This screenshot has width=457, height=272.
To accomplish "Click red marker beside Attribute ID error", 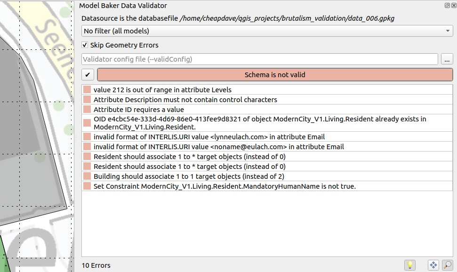I will tap(87, 110).
